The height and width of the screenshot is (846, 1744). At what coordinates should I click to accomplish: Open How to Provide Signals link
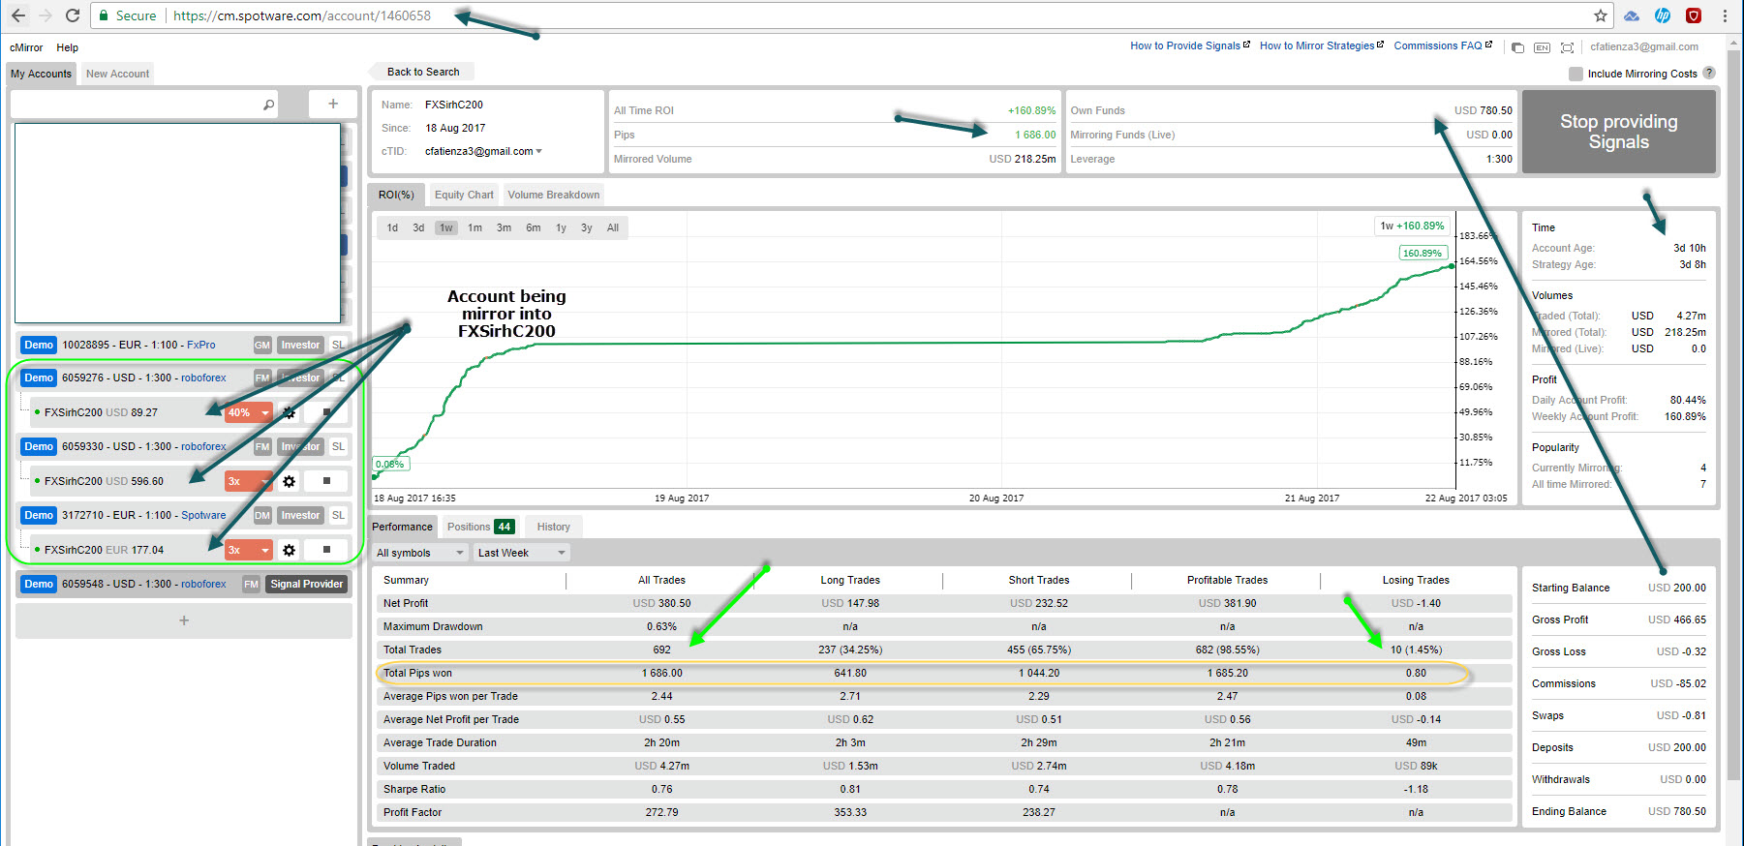pos(1190,45)
